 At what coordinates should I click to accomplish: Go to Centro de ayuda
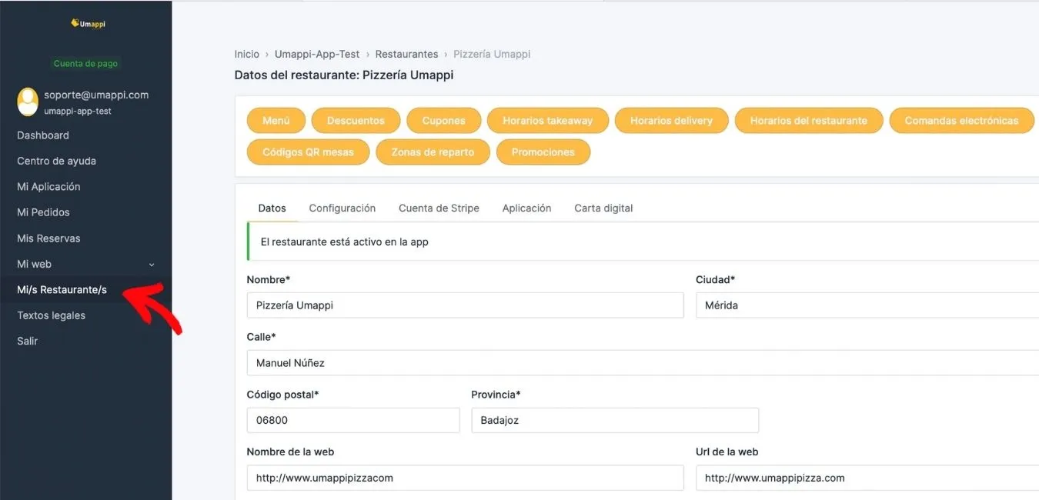point(56,161)
